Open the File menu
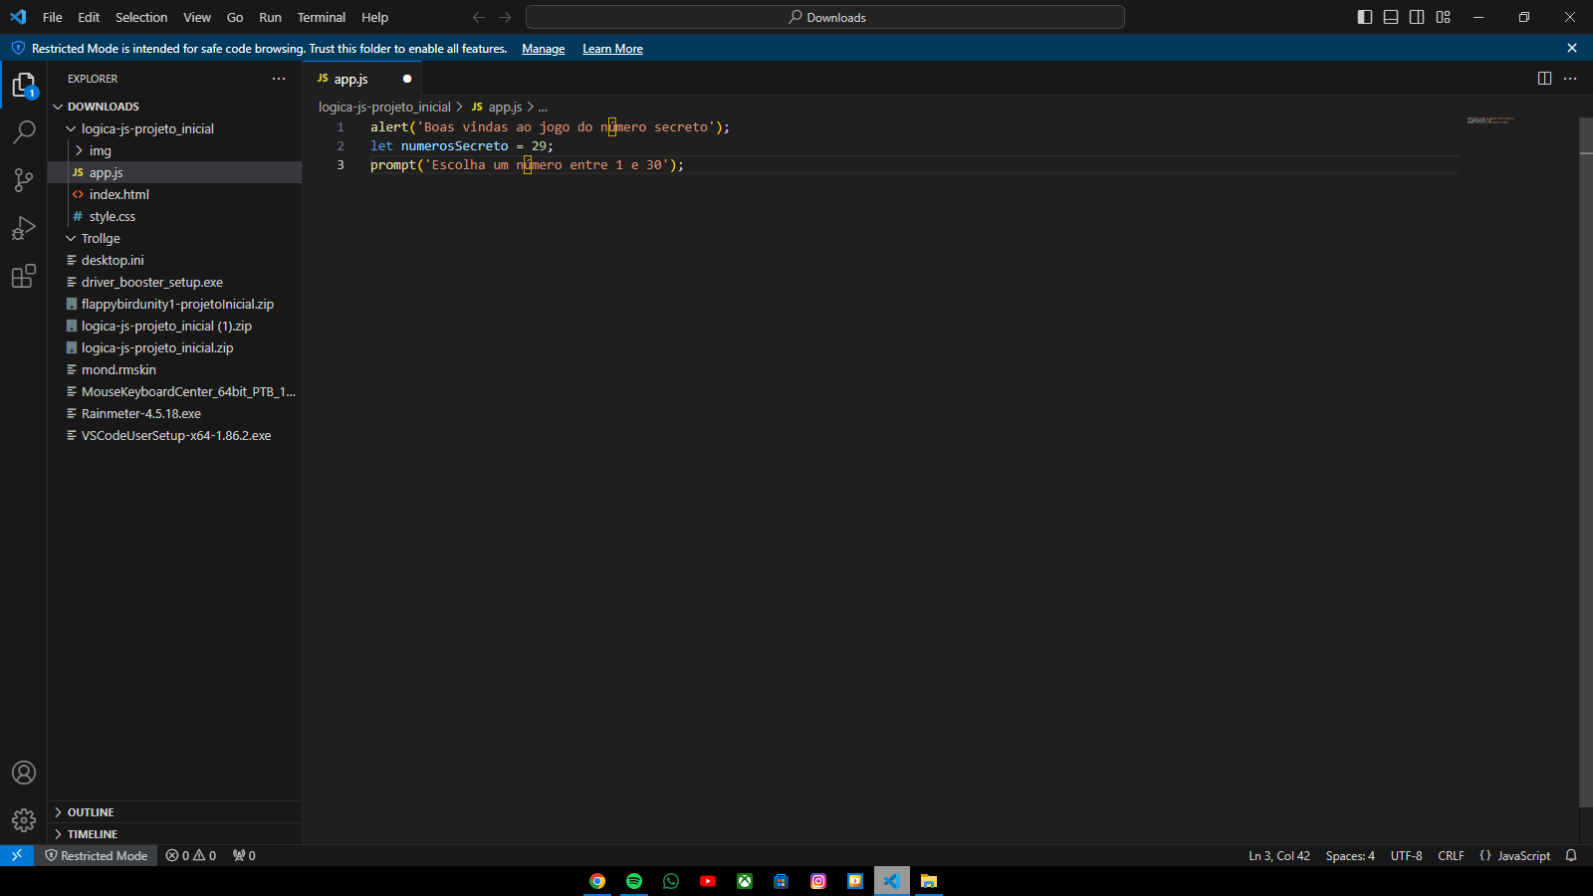This screenshot has width=1593, height=896. [53, 17]
